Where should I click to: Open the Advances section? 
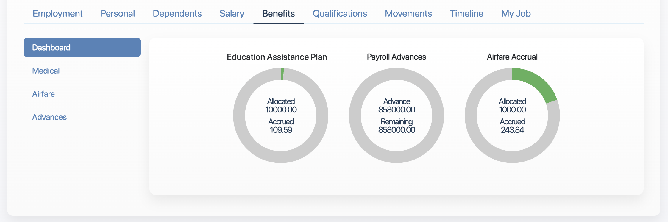click(49, 117)
